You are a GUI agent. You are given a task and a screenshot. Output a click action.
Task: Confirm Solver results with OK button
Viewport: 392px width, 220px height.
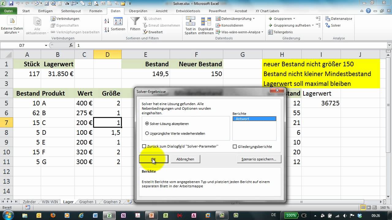coord(153,159)
